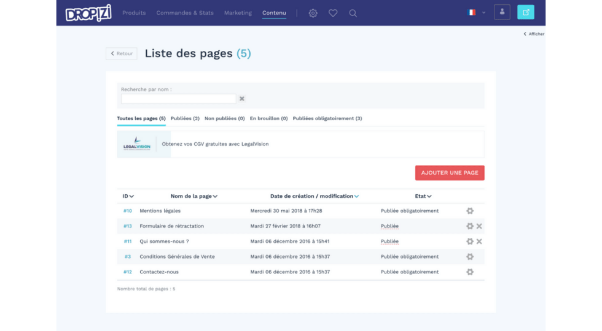Screen dimensions: 602x331
Task: Delete the Qui sommes-nous ? page
Action: tap(479, 242)
